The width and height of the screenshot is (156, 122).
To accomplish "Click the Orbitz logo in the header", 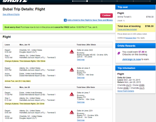I will point(15,1).
